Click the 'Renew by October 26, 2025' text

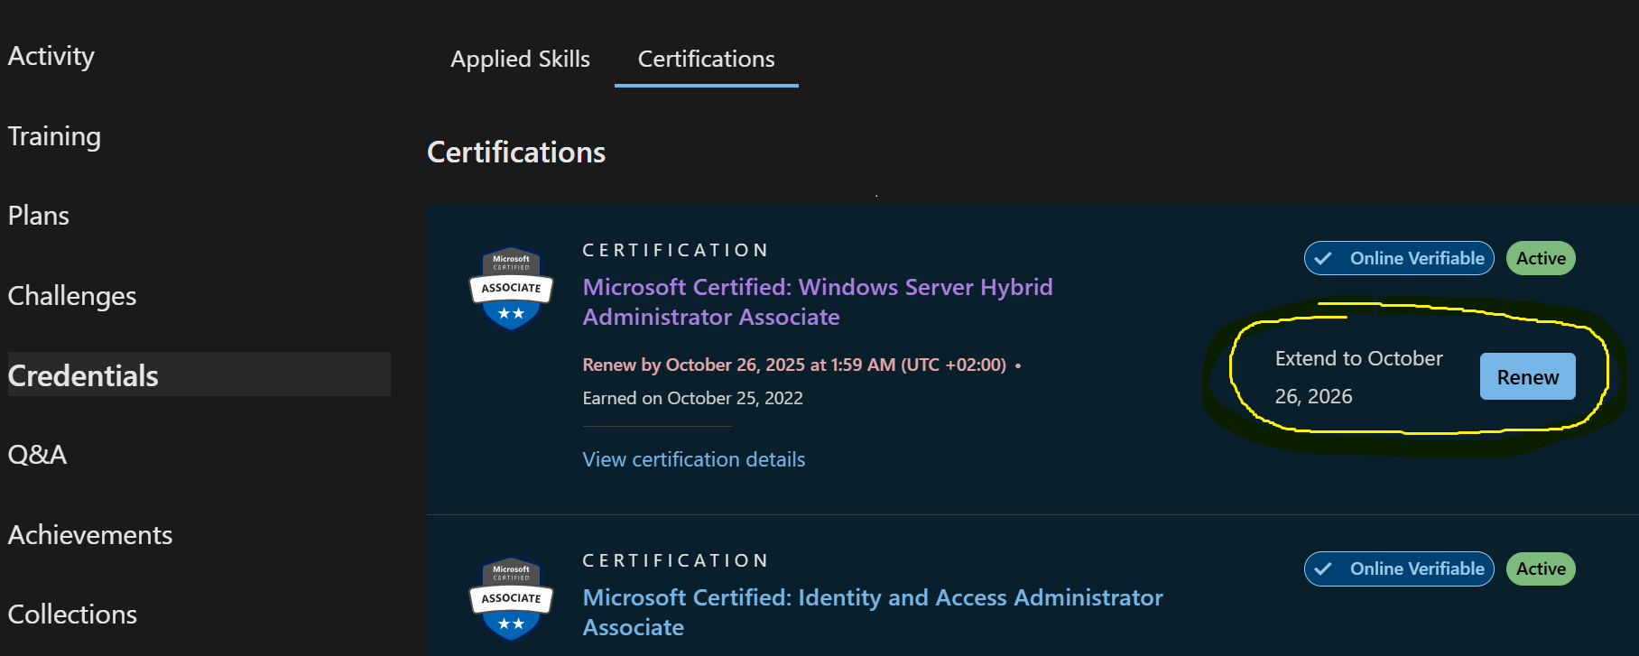click(x=794, y=365)
